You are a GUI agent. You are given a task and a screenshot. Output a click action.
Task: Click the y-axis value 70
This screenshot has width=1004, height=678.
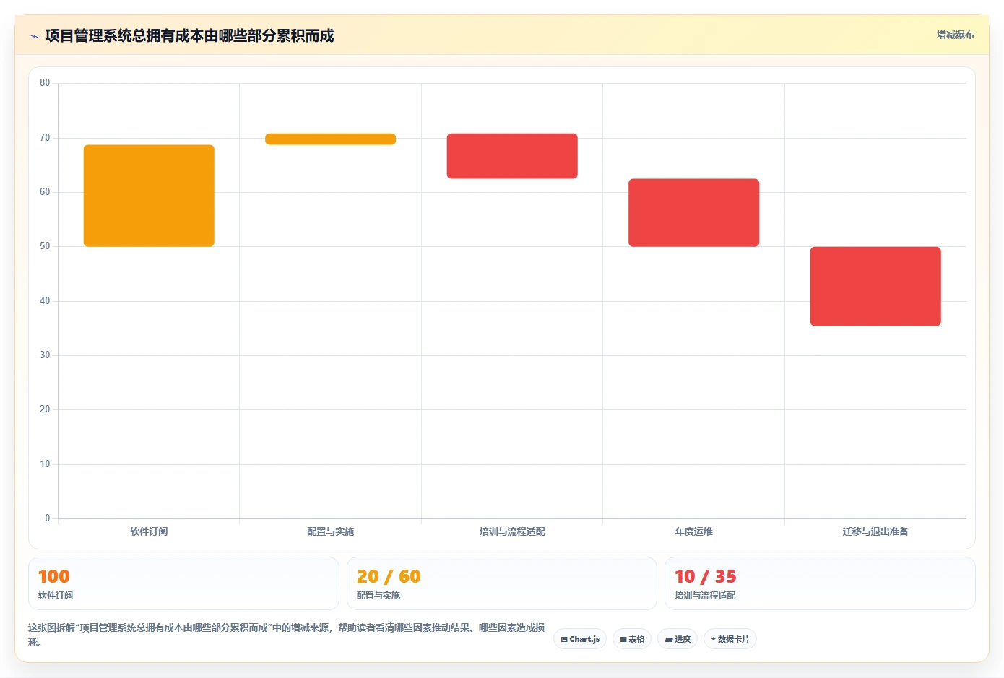click(x=45, y=138)
